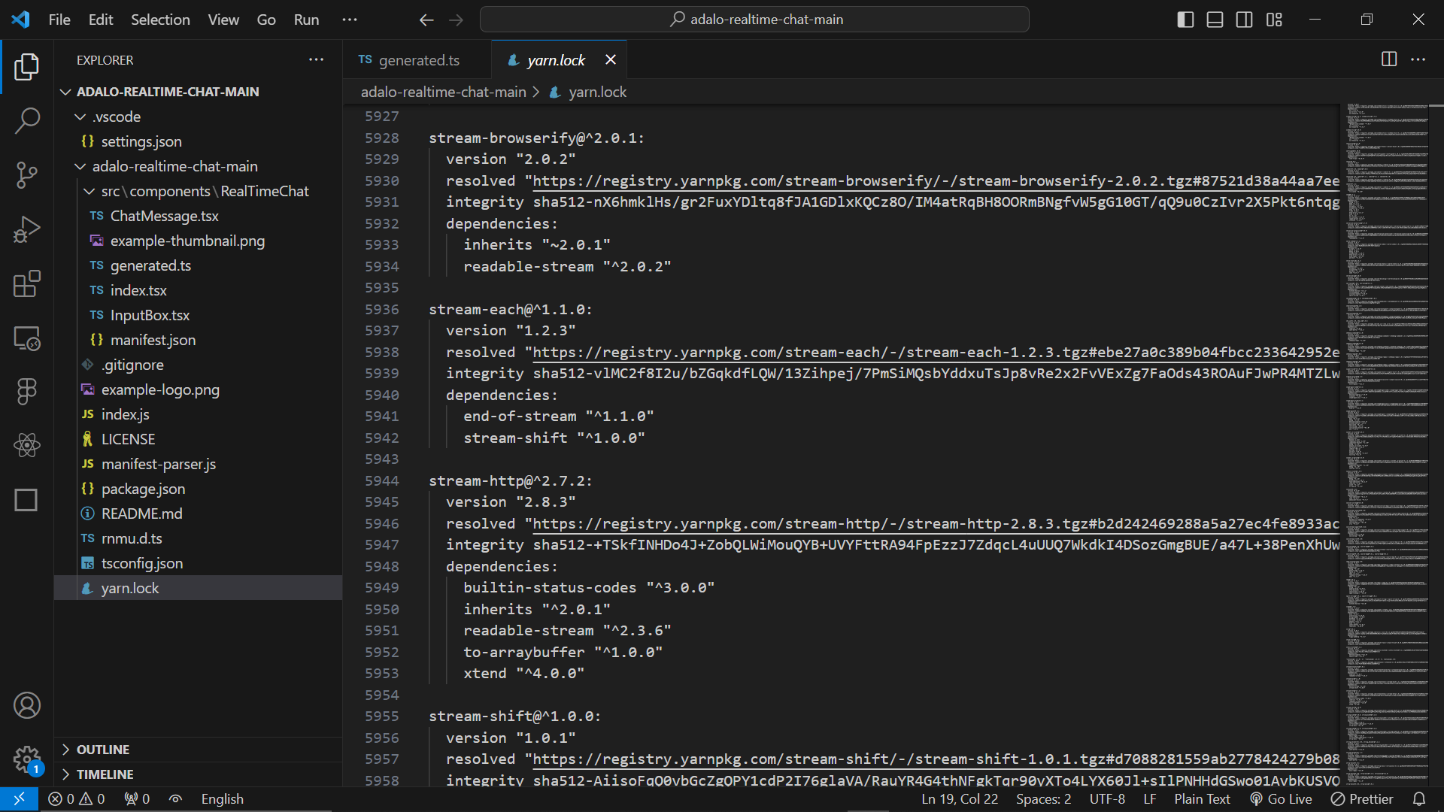Viewport: 1444px width, 812px height.
Task: Click Plain Text language mode
Action: tap(1202, 799)
